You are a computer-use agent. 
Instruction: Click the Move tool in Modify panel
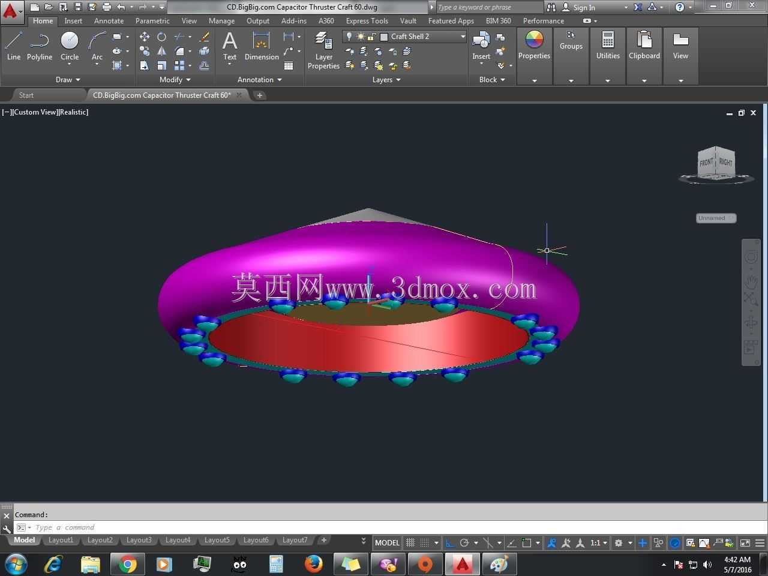[145, 37]
